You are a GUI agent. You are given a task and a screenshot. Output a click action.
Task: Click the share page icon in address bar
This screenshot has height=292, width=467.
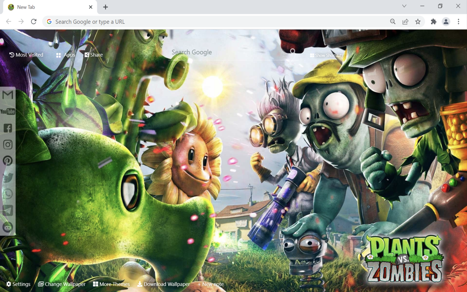(x=405, y=22)
